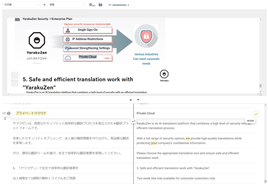Click the preview horizontal scroll left arrow
Screen dimensions: 268x184
(x=9, y=94)
